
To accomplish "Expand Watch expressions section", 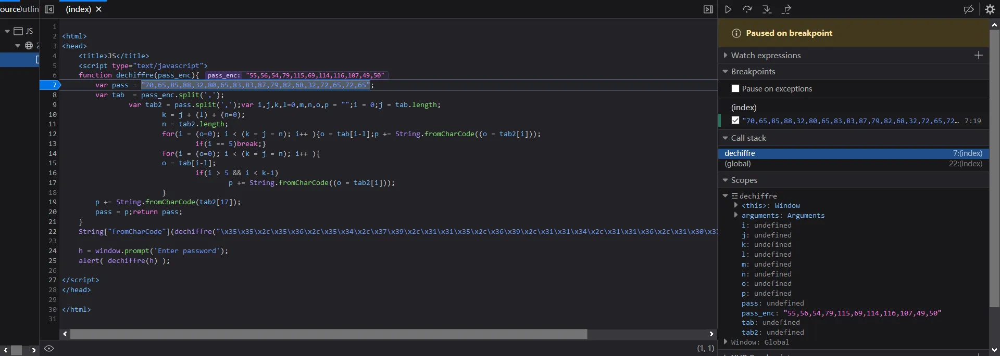I will [726, 55].
